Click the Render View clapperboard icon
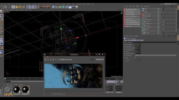 click(42, 7)
